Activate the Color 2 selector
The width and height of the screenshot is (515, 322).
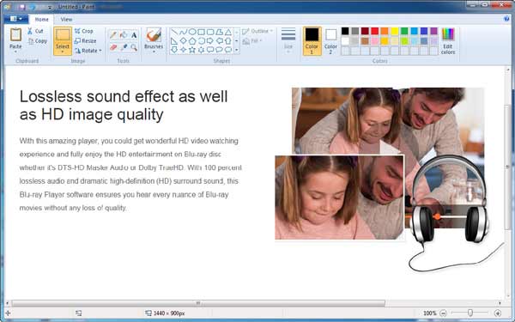330,41
